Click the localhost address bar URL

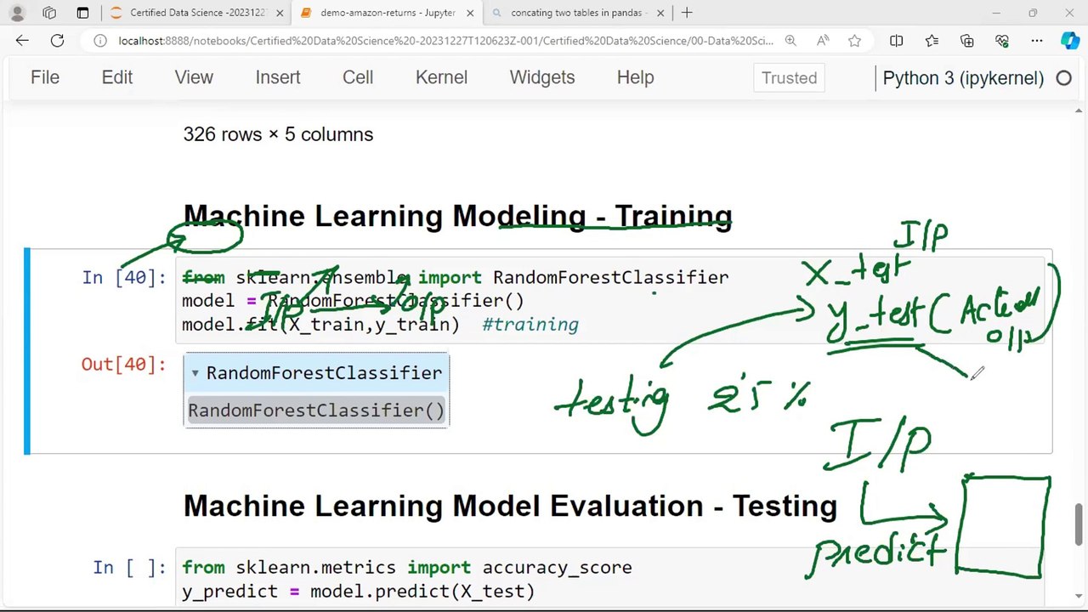pyautogui.click(x=445, y=41)
